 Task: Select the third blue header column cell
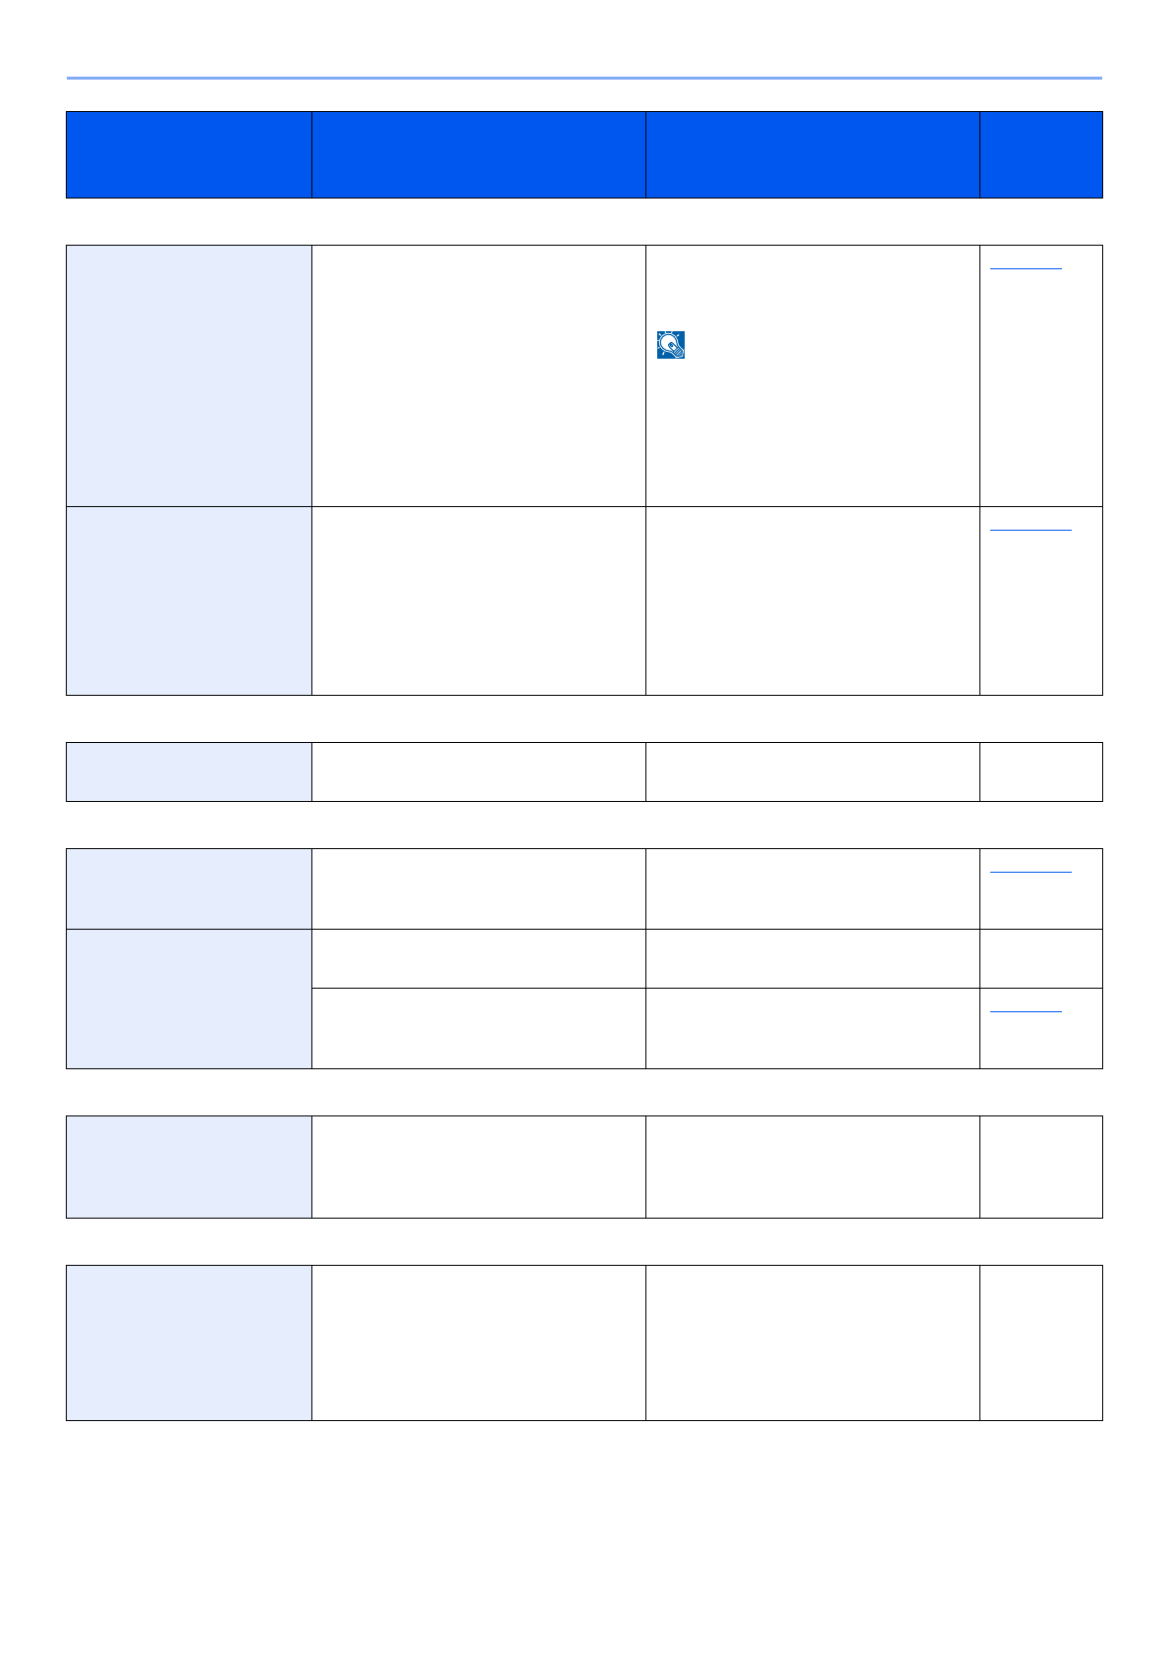coord(812,154)
